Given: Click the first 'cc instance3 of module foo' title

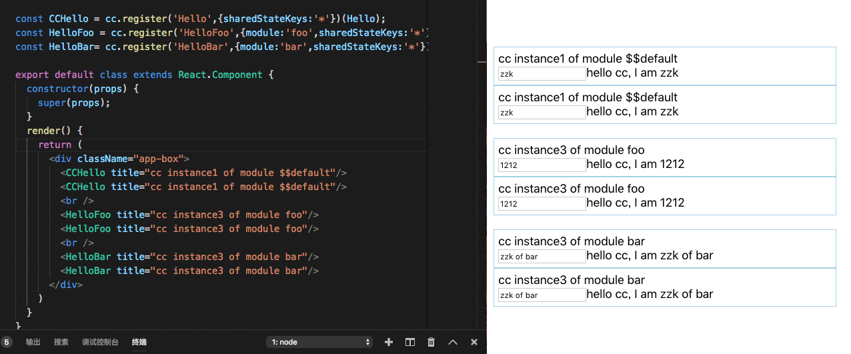Looking at the screenshot, I should click(x=572, y=150).
